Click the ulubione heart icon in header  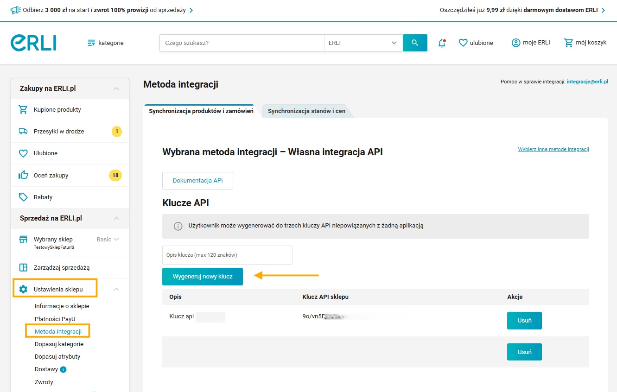pyautogui.click(x=463, y=43)
